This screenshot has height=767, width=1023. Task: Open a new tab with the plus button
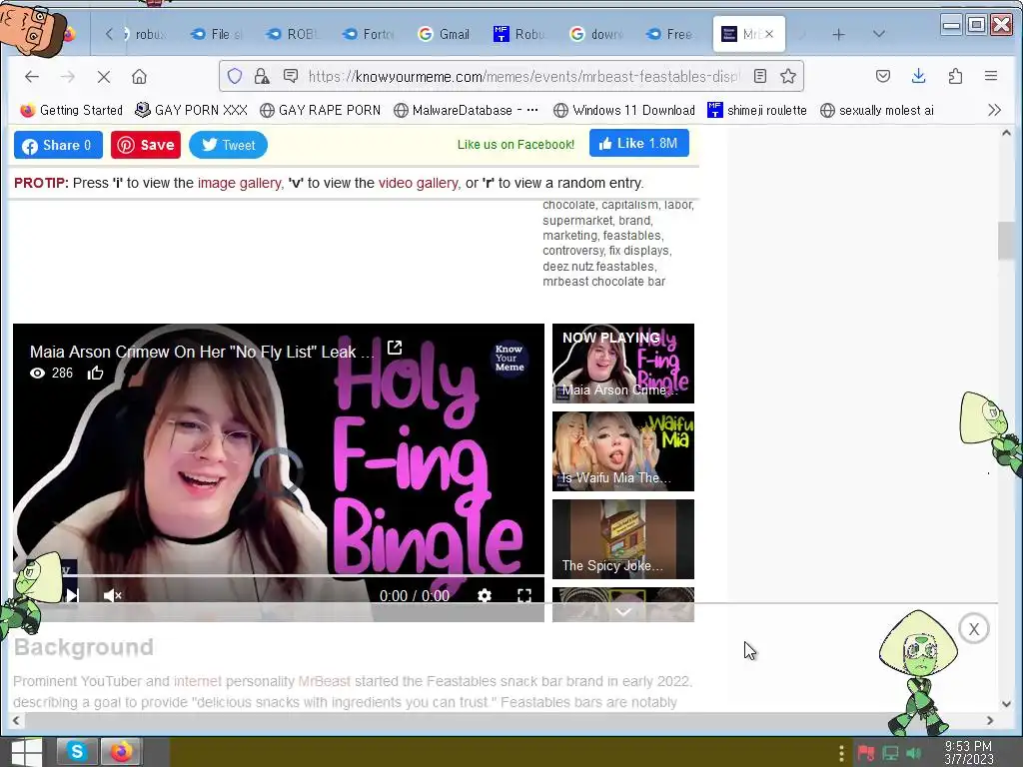tap(839, 35)
